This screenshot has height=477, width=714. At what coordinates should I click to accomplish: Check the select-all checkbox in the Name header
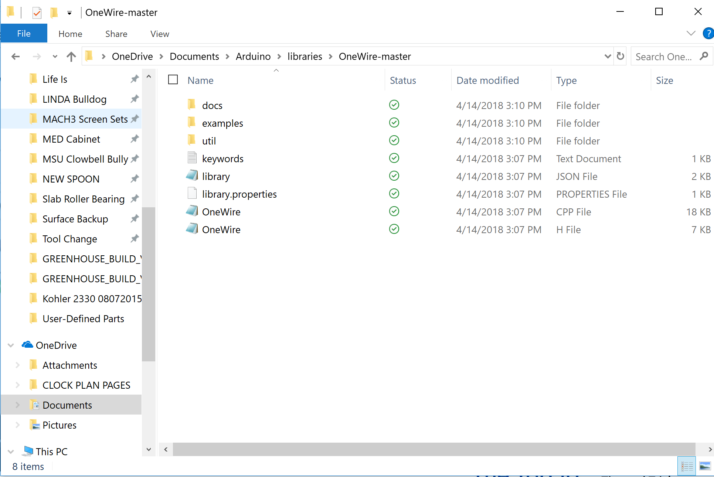point(173,79)
